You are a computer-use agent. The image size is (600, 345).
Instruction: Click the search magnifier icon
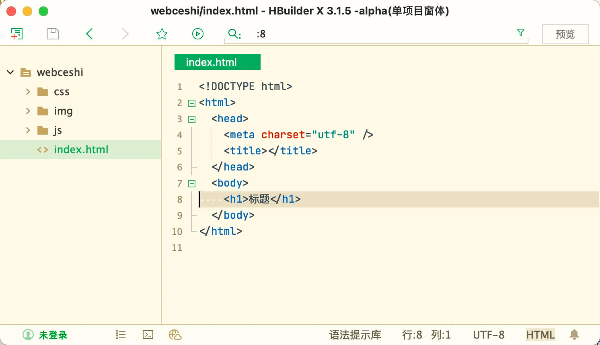[234, 34]
